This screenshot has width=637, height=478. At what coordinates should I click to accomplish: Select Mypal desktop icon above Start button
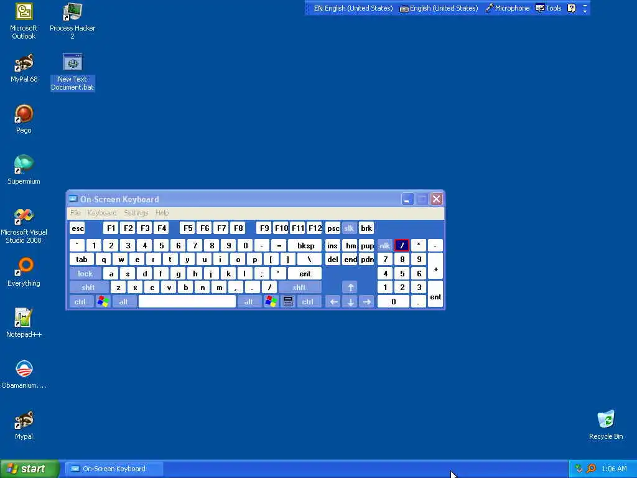(24, 426)
